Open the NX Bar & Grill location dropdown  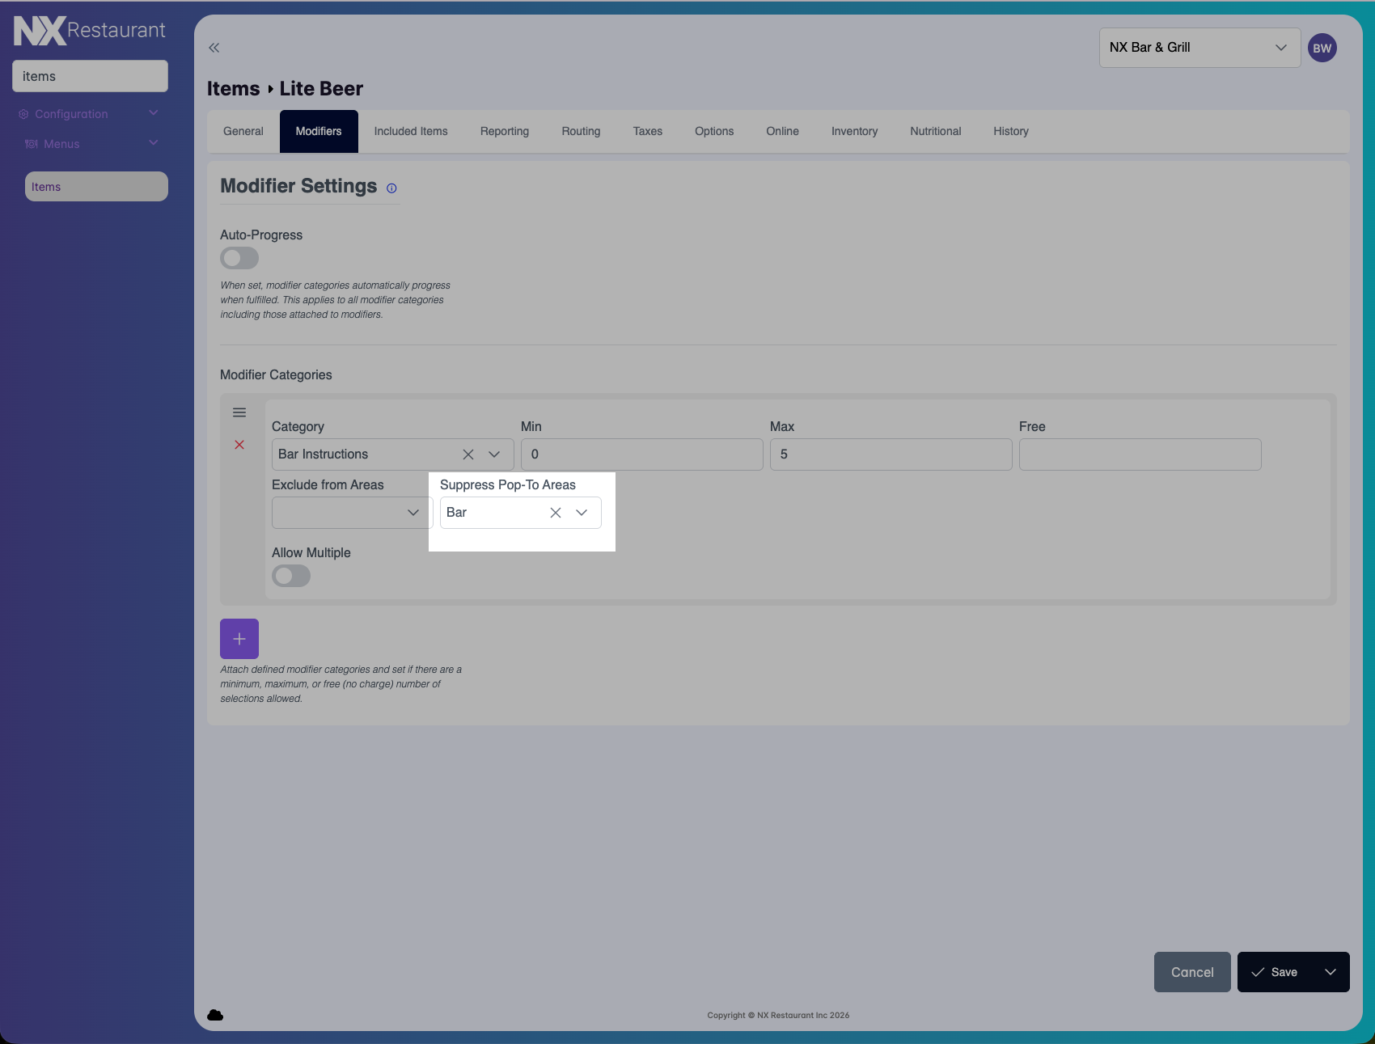click(x=1199, y=48)
